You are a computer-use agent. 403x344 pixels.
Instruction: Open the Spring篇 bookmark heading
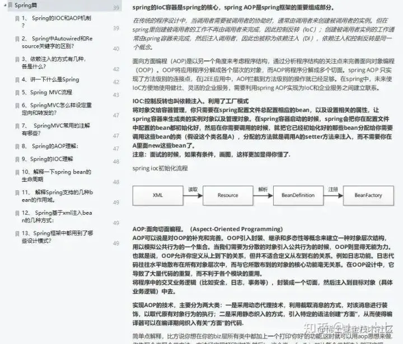[x=25, y=5]
